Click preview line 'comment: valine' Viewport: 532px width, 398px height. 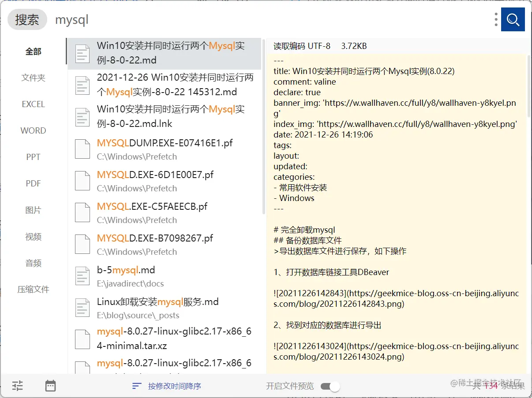pos(305,82)
